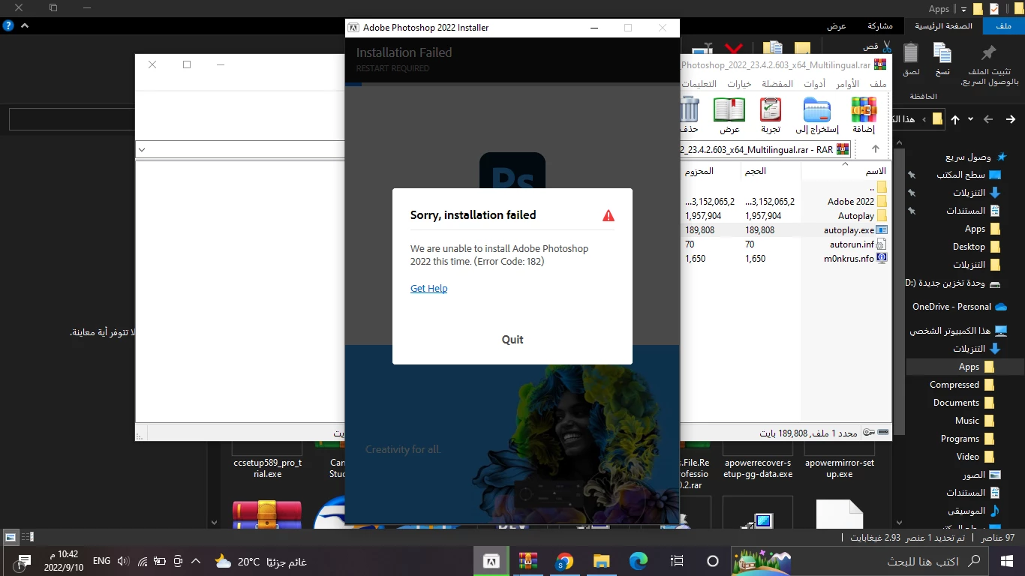Image resolution: width=1025 pixels, height=576 pixels.
Task: Show hidden system tray icons chevron
Action: click(197, 561)
